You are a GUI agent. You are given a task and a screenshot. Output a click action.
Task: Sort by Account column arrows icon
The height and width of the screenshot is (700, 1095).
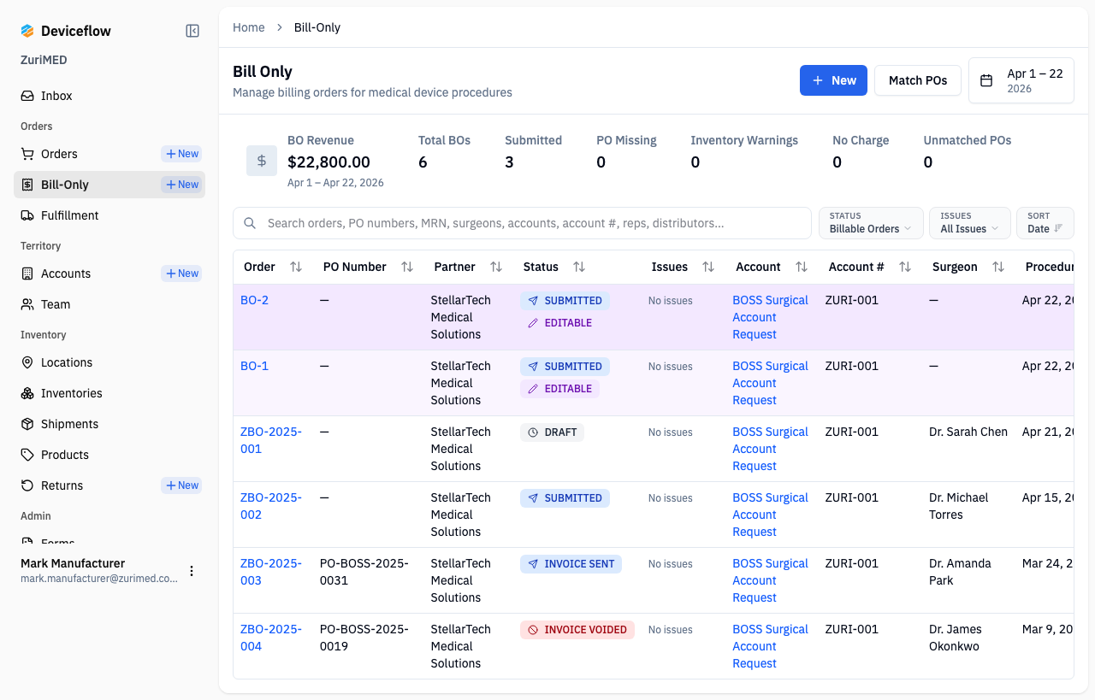pyautogui.click(x=802, y=267)
